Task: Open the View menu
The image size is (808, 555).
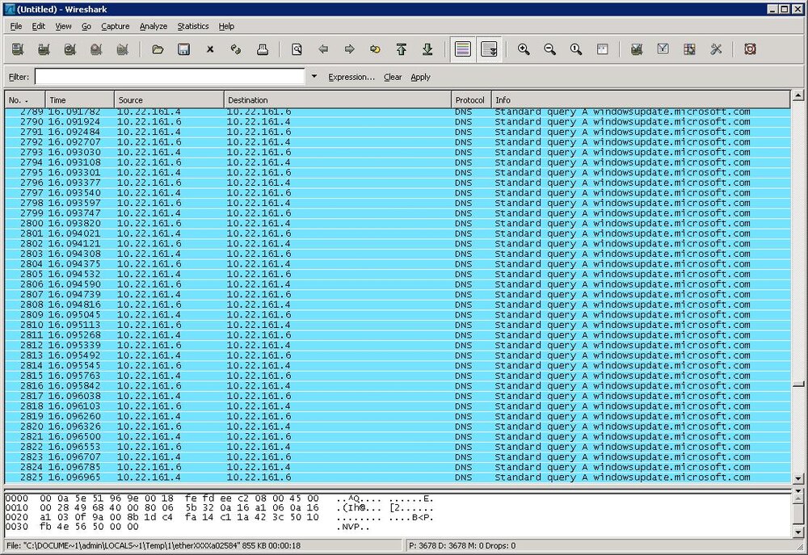Action: tap(63, 27)
